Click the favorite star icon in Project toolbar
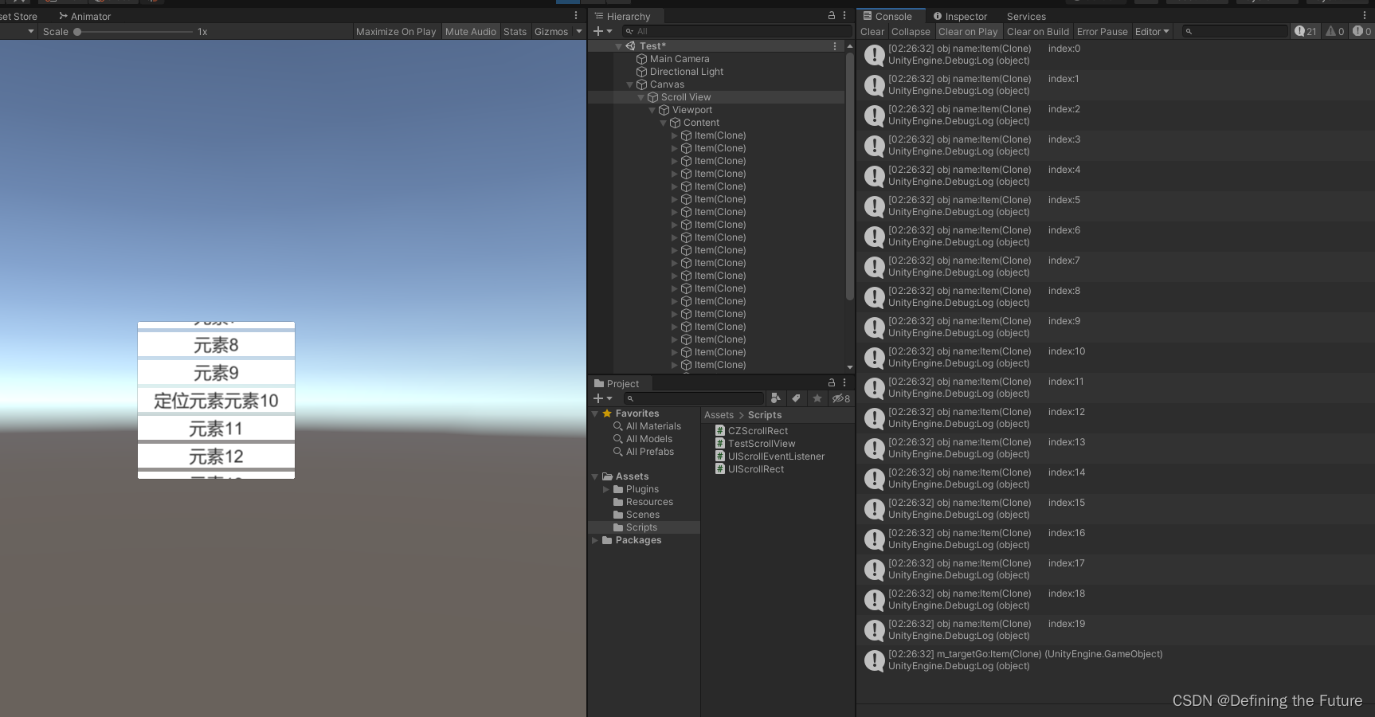Screen dimensions: 1375x717 tap(817, 398)
